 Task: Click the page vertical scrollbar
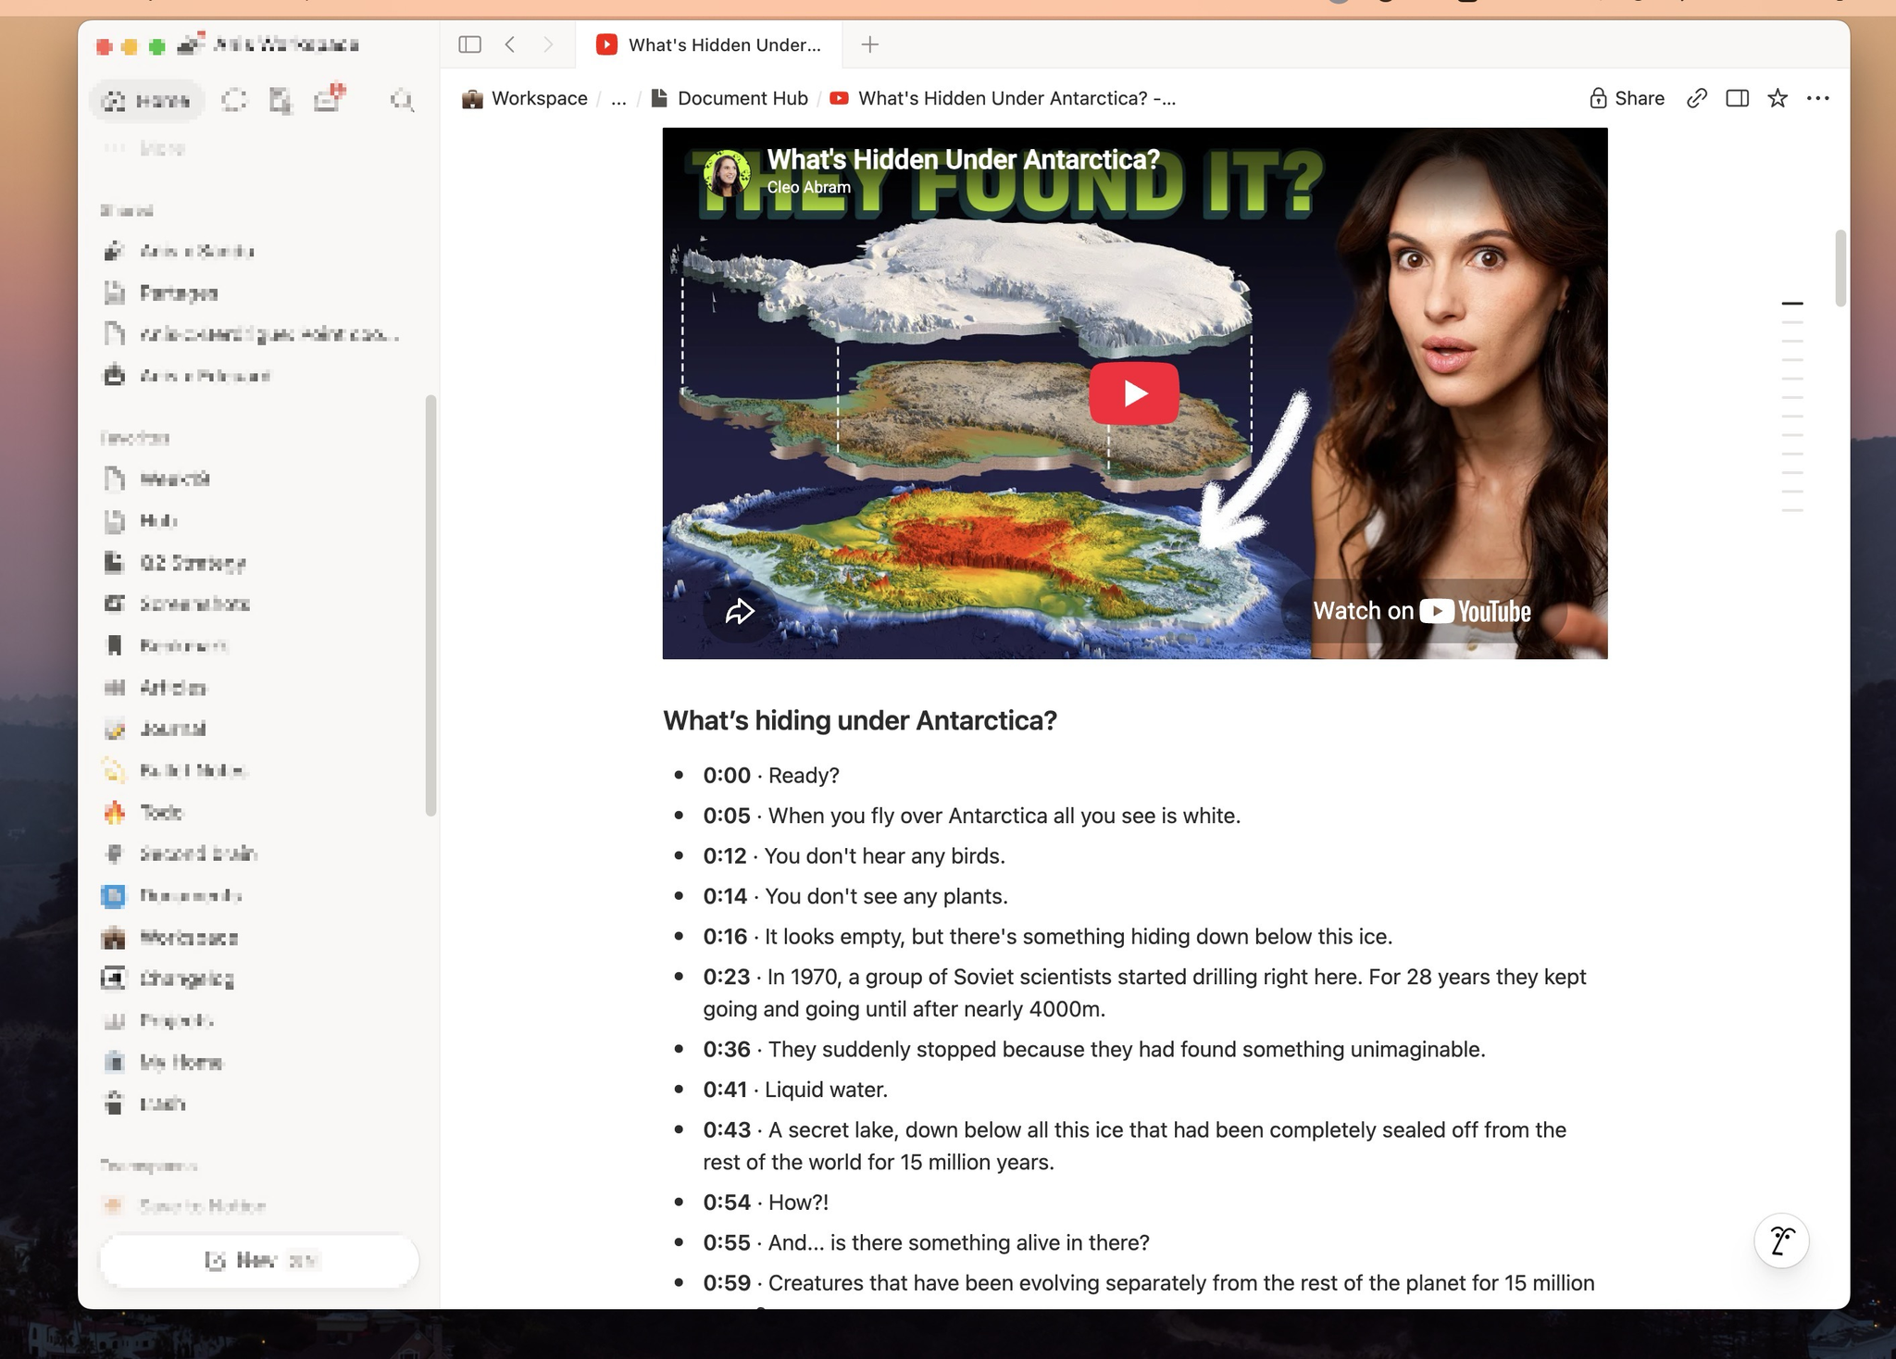(x=1840, y=268)
